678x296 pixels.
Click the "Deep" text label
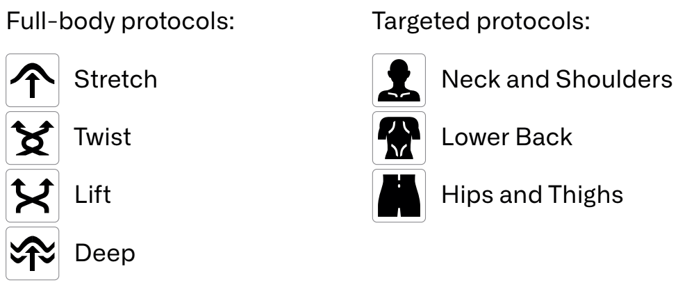(x=105, y=254)
